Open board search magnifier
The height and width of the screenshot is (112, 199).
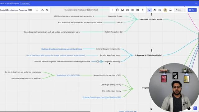point(47,10)
